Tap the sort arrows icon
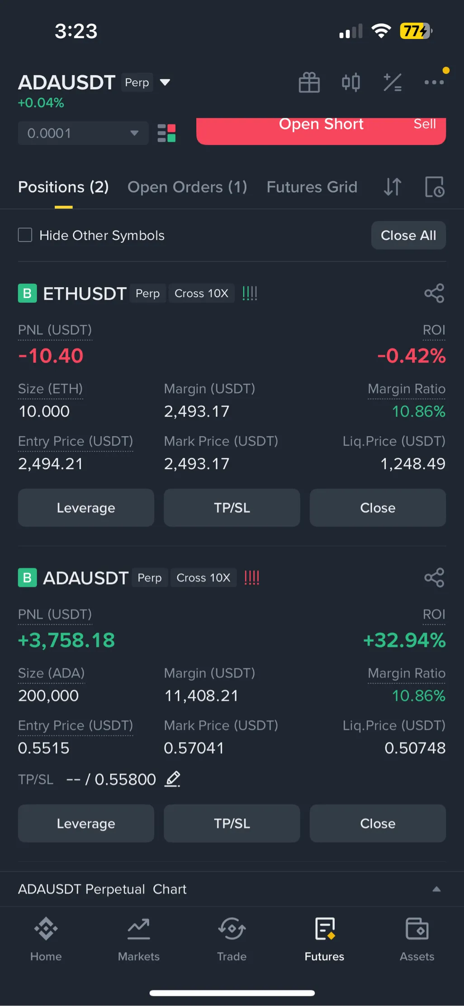464x1006 pixels. point(392,187)
